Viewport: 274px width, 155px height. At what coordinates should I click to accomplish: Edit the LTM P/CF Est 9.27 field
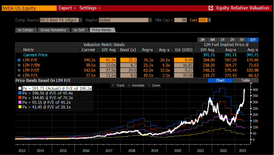click(x=183, y=70)
